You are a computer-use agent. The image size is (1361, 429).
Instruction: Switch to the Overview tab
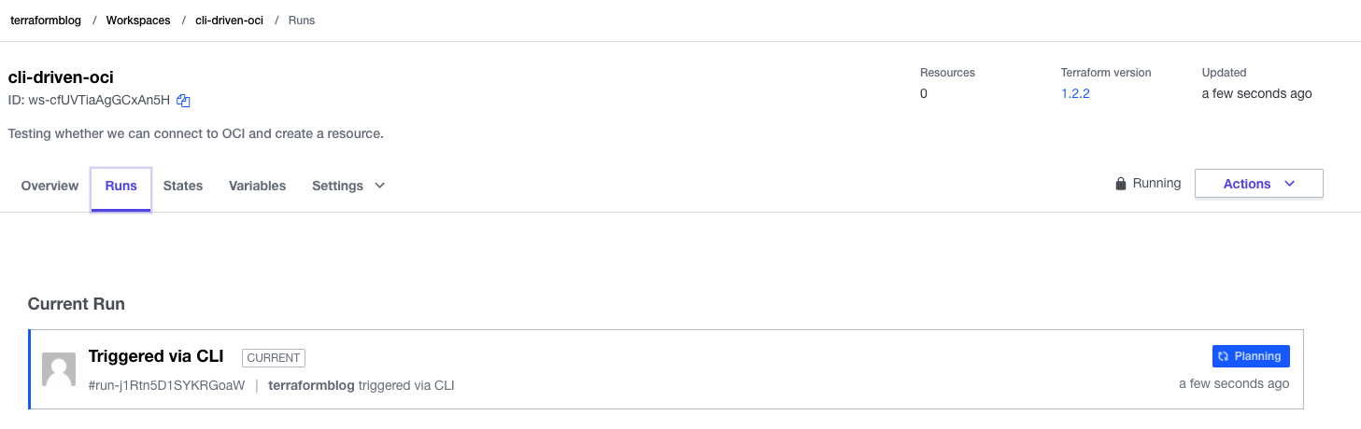pos(50,186)
